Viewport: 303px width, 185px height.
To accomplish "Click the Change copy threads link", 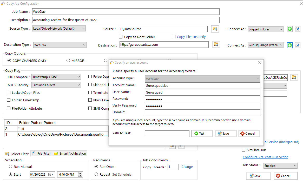I will (x=187, y=167).
